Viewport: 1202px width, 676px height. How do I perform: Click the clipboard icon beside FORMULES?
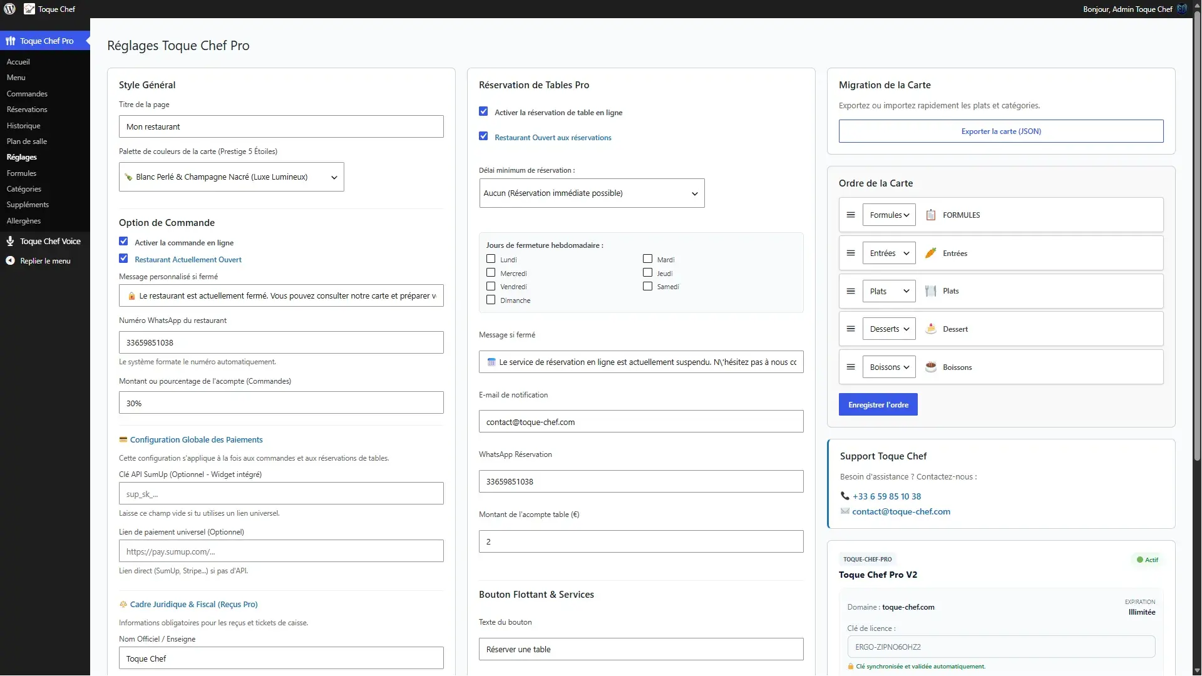tap(931, 215)
